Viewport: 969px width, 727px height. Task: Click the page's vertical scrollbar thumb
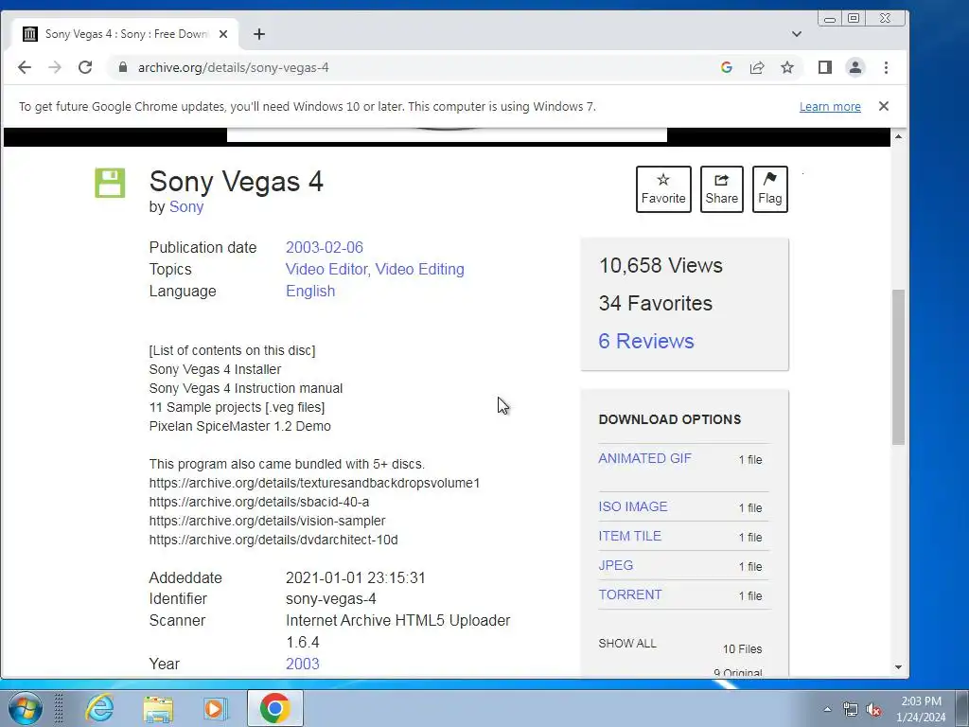(899, 366)
